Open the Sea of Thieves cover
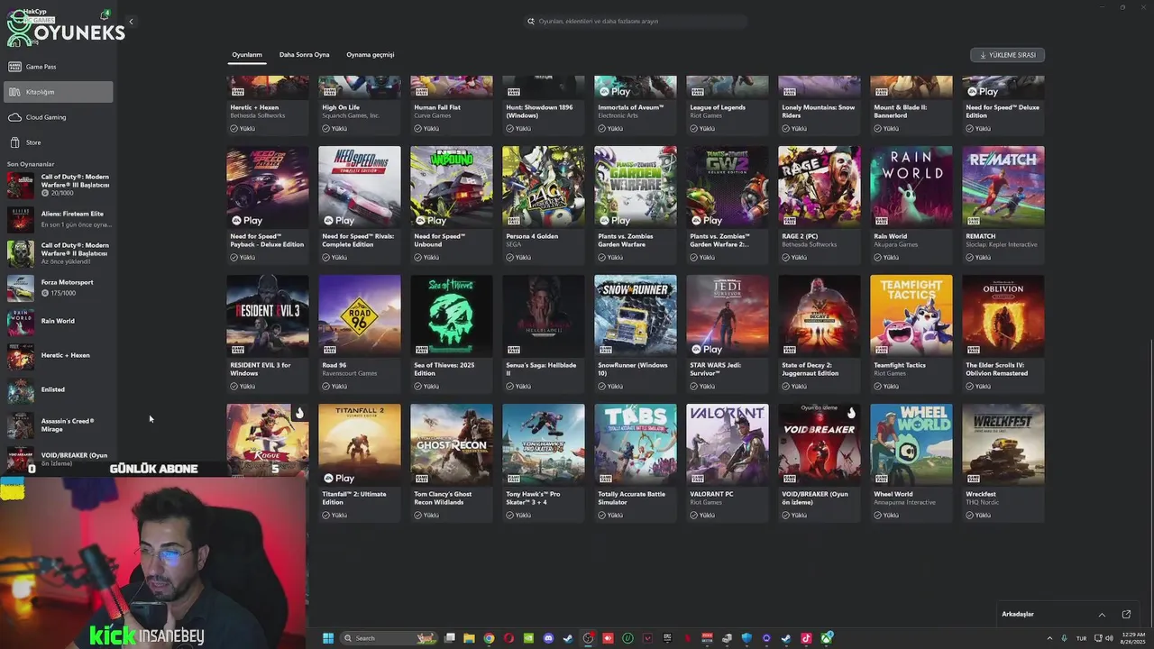The height and width of the screenshot is (649, 1154). point(452,315)
